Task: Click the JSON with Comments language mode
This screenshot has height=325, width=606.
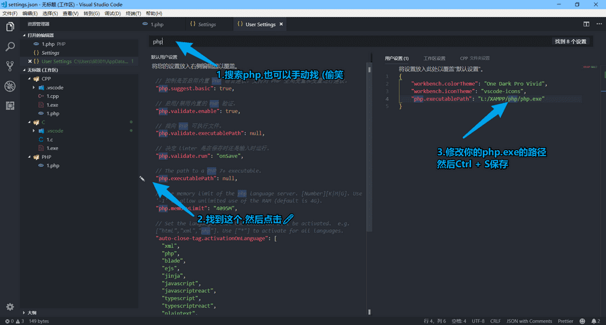Action: click(x=529, y=321)
